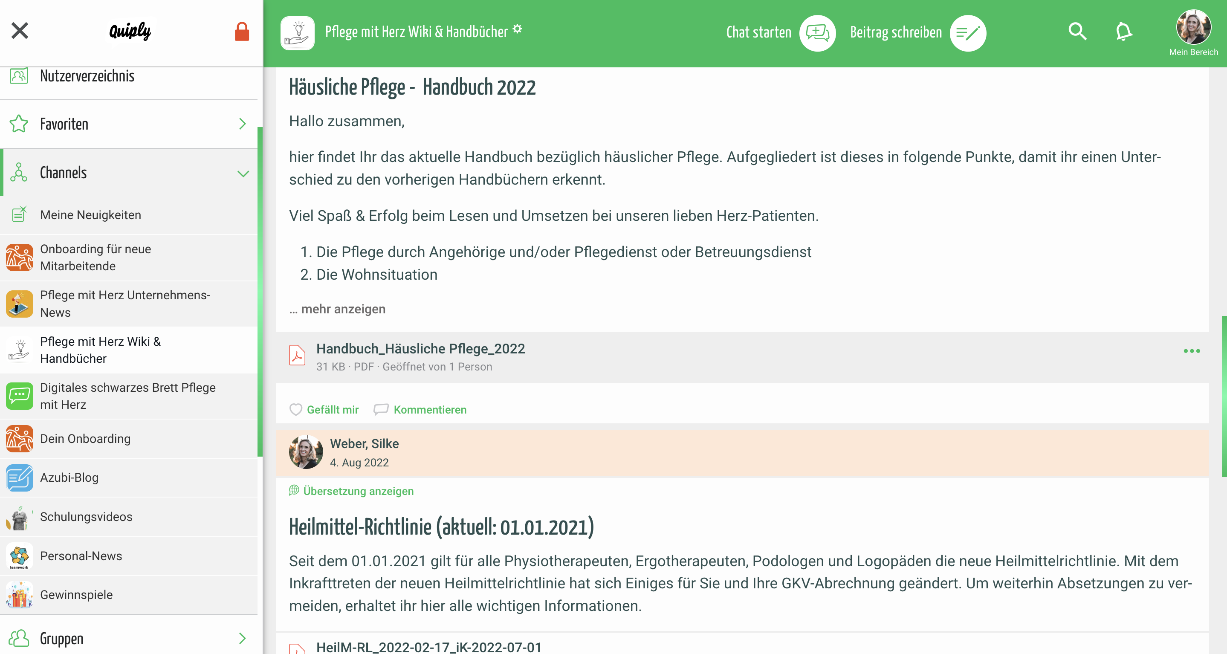
Task: Open Meine Neuigkeiten channel
Action: click(129, 215)
